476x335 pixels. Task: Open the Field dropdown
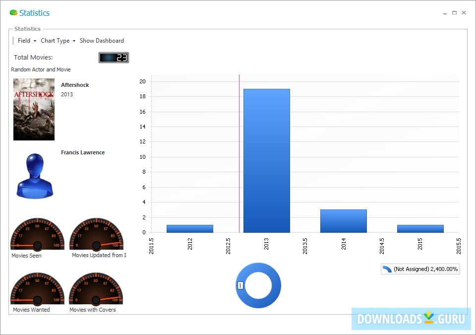(26, 41)
